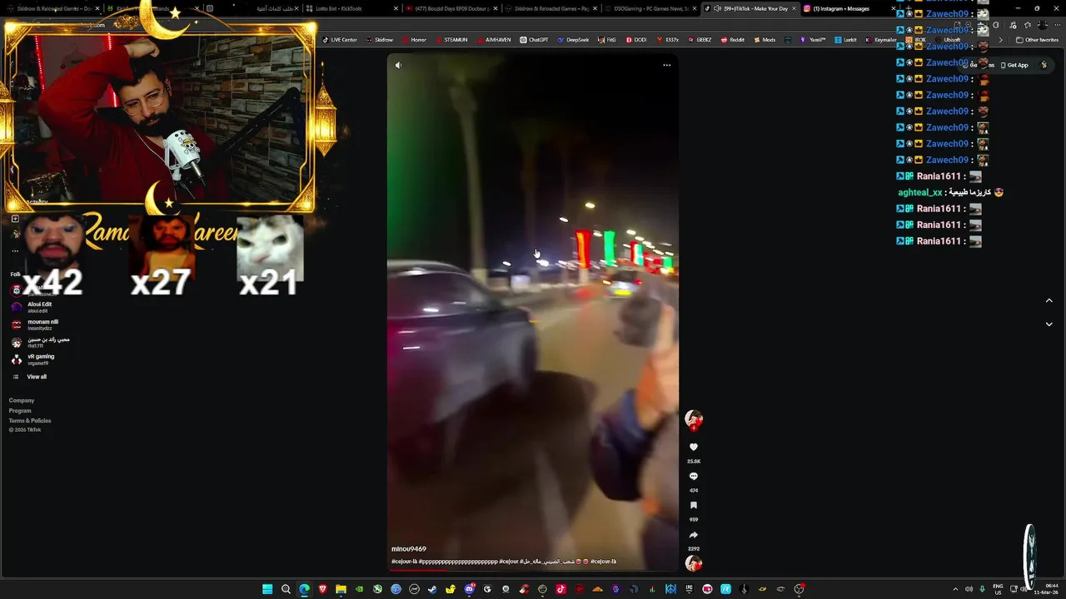The image size is (1066, 599).
Task: Open the ChatGPT bookmark
Action: point(535,40)
